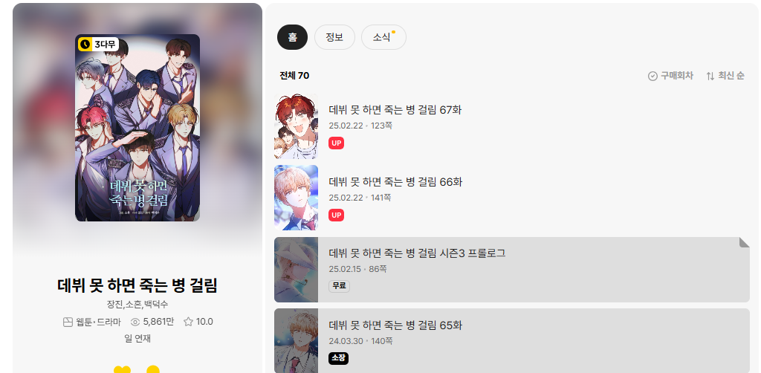761x373 pixels.
Task: Toggle the 구매회차 filter checkbox
Action: click(x=671, y=76)
